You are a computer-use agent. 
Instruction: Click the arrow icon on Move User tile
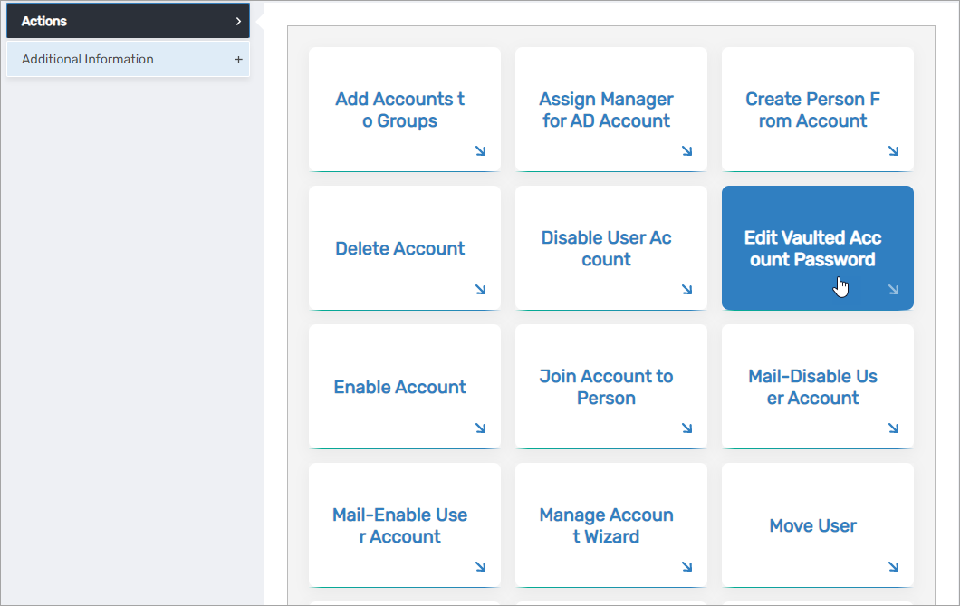[x=894, y=568]
